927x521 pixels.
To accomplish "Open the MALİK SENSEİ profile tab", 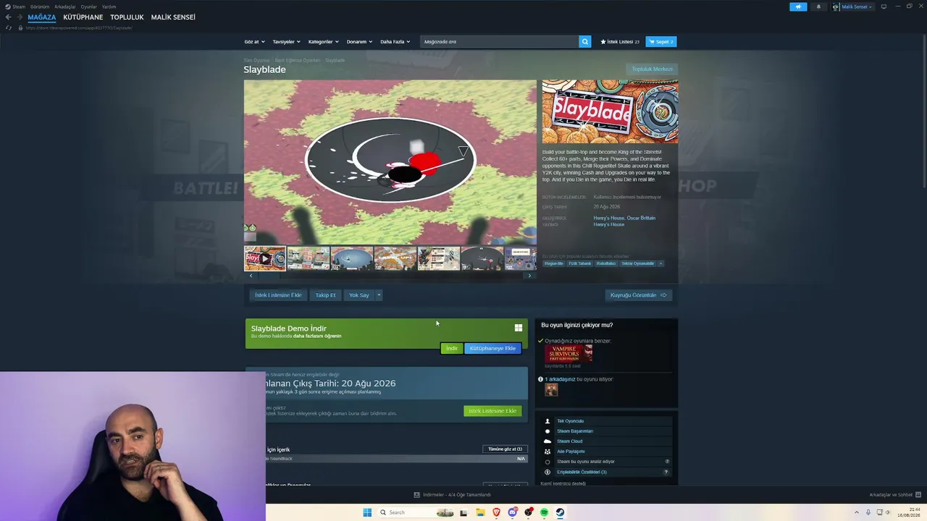I will tap(173, 17).
